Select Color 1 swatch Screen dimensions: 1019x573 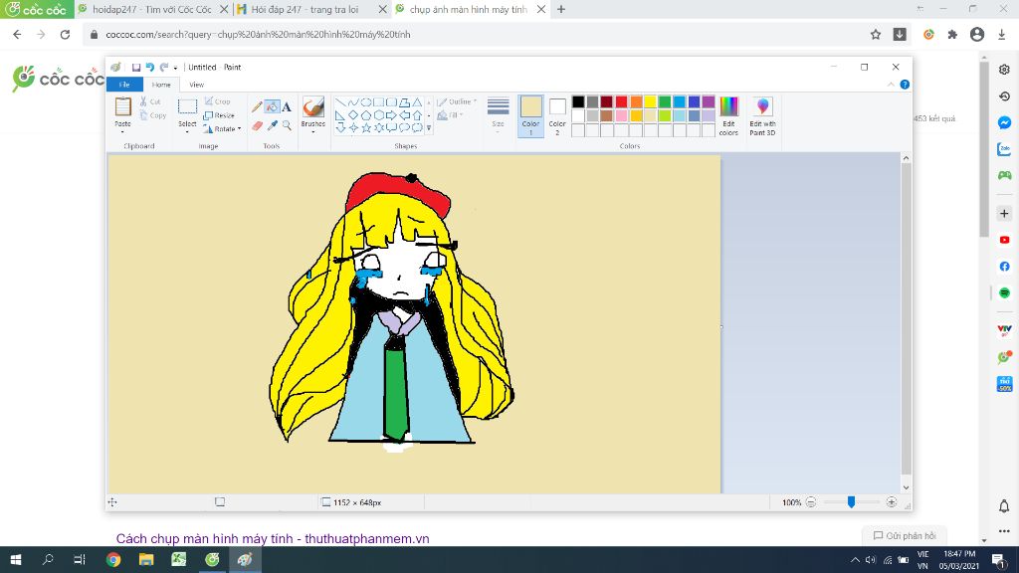(530, 116)
